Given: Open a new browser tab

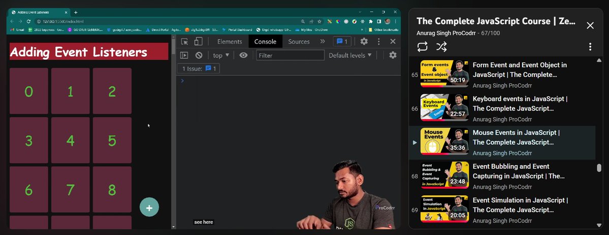Looking at the screenshot, I should [76, 12].
